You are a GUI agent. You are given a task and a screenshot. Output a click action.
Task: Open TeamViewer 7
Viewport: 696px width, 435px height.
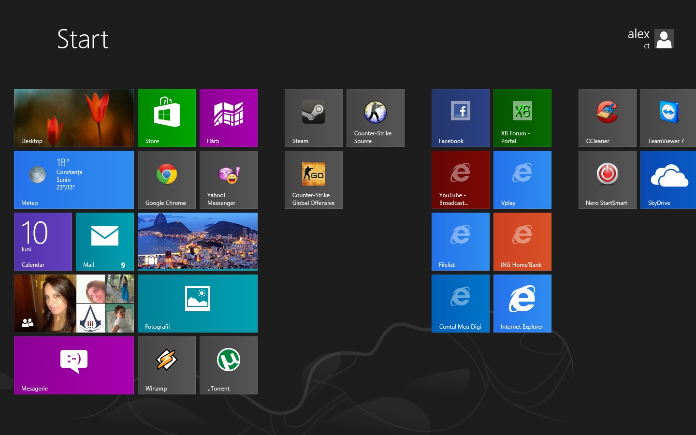click(x=668, y=118)
